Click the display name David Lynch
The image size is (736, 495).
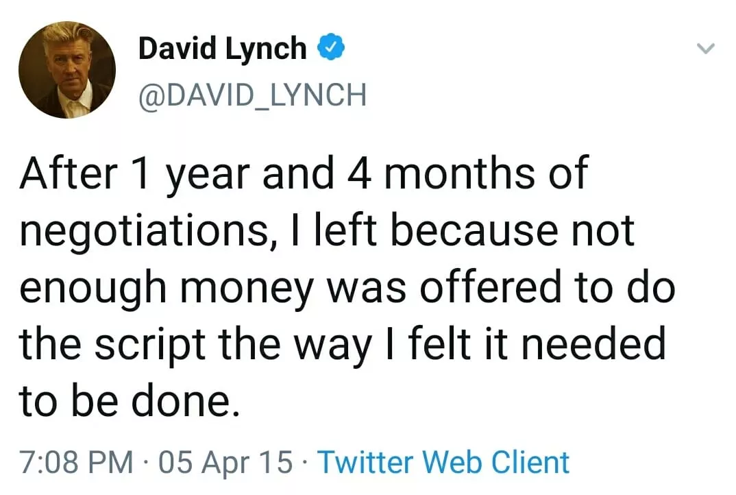point(223,48)
